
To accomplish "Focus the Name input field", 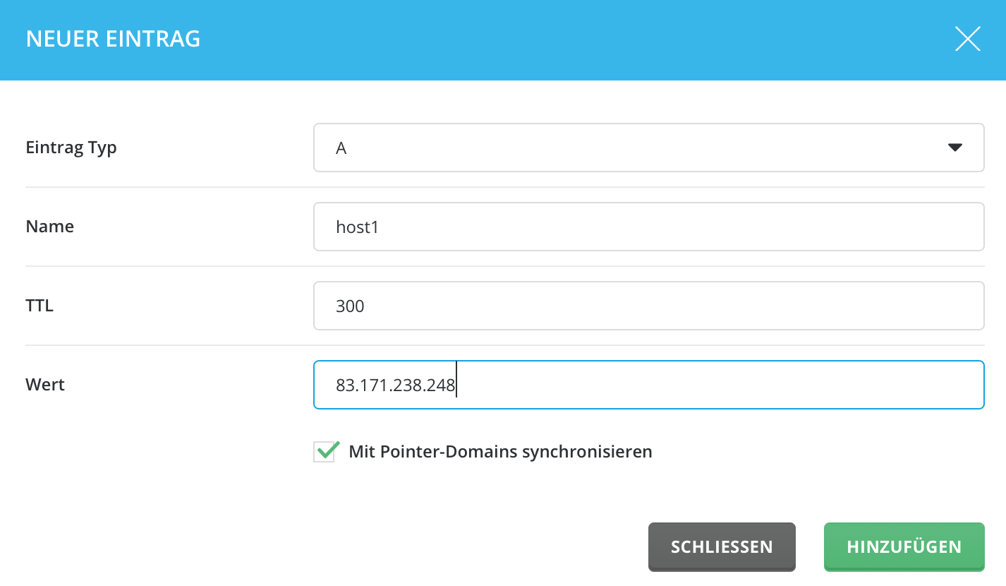I will point(648,227).
